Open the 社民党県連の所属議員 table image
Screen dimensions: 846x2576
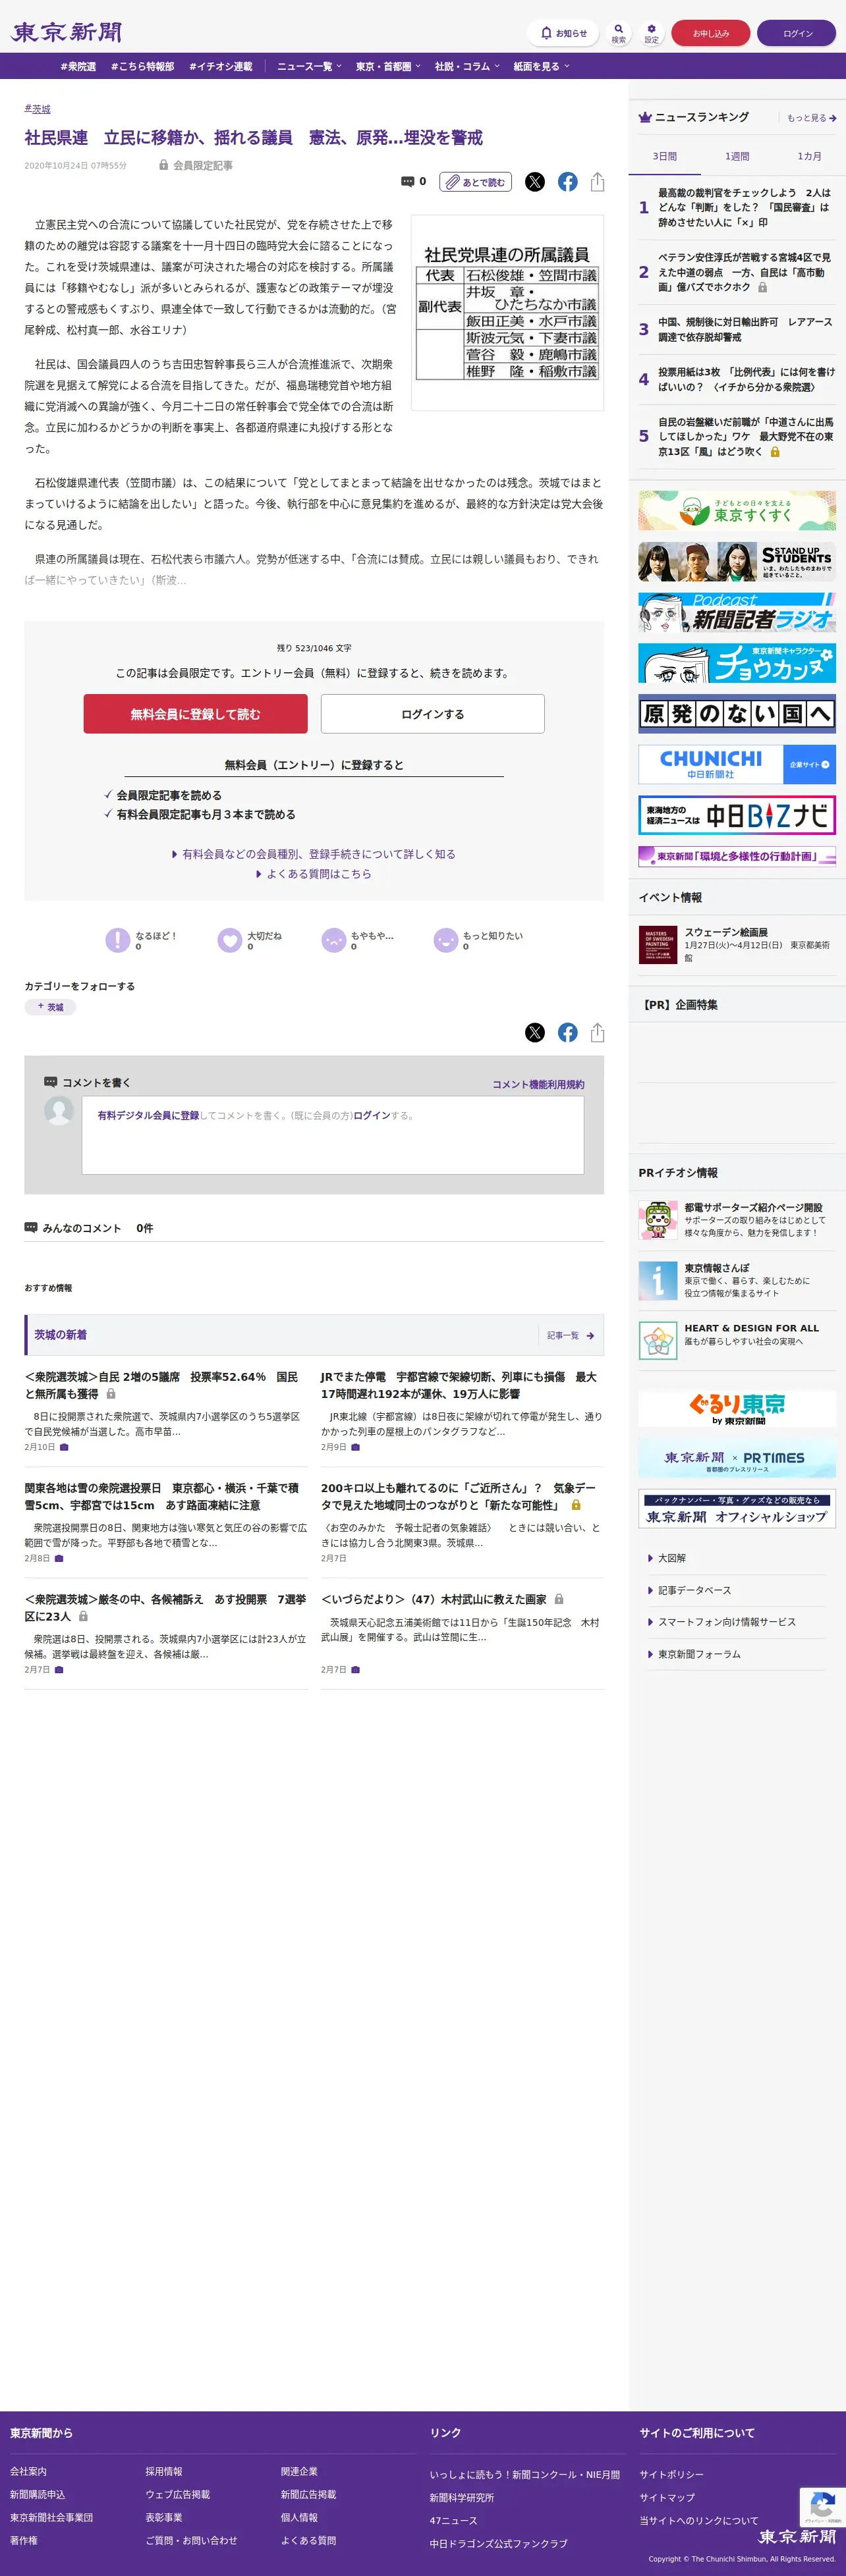pos(507,312)
